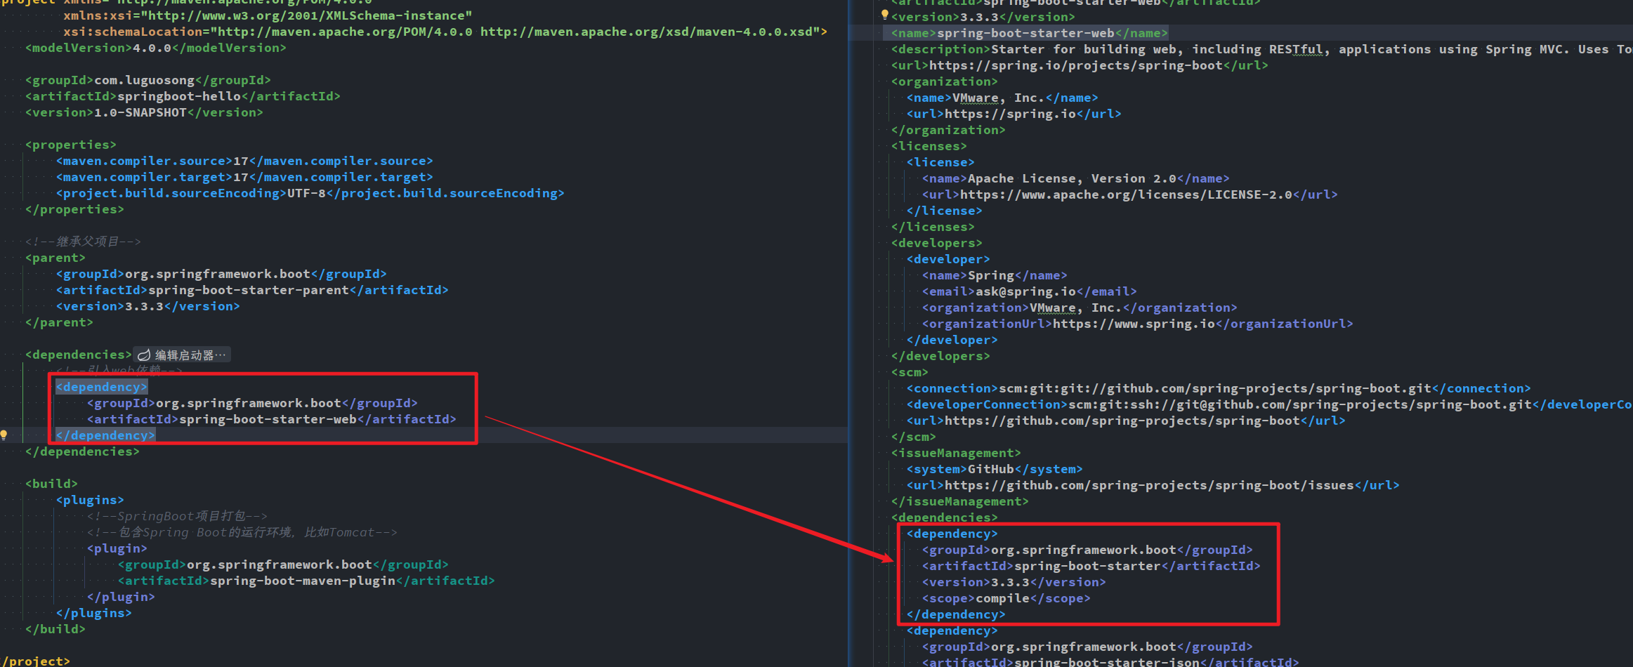Screen dimensions: 1633x667
Task: Follow the Apache LICENSE-2.0 URL
Action: [1126, 194]
